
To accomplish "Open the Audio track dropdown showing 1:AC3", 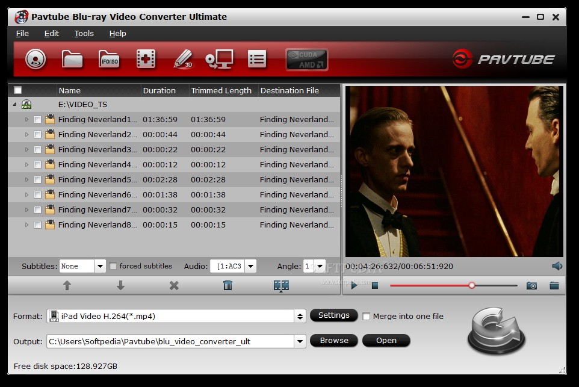I will [x=250, y=265].
